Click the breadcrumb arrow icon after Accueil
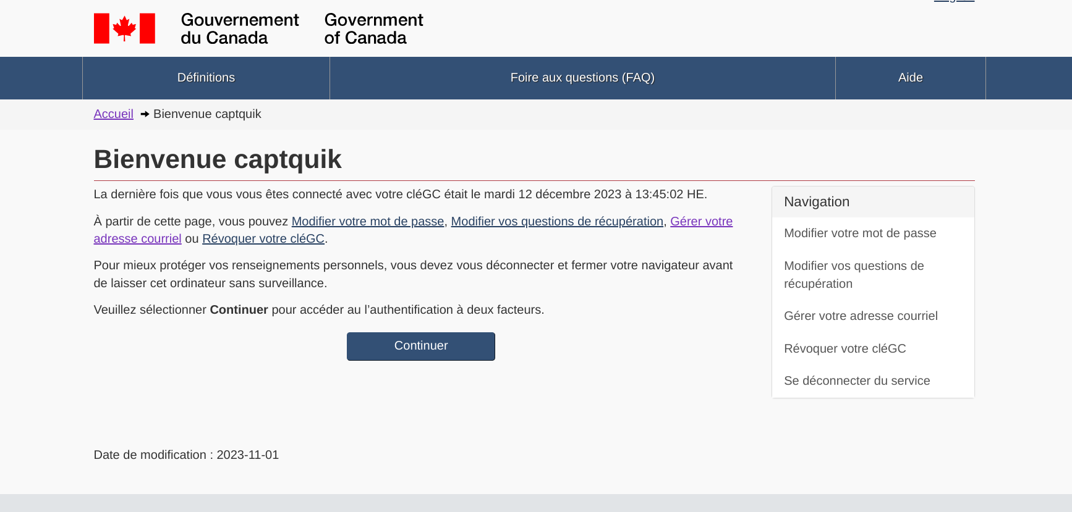This screenshot has width=1072, height=512. click(145, 114)
